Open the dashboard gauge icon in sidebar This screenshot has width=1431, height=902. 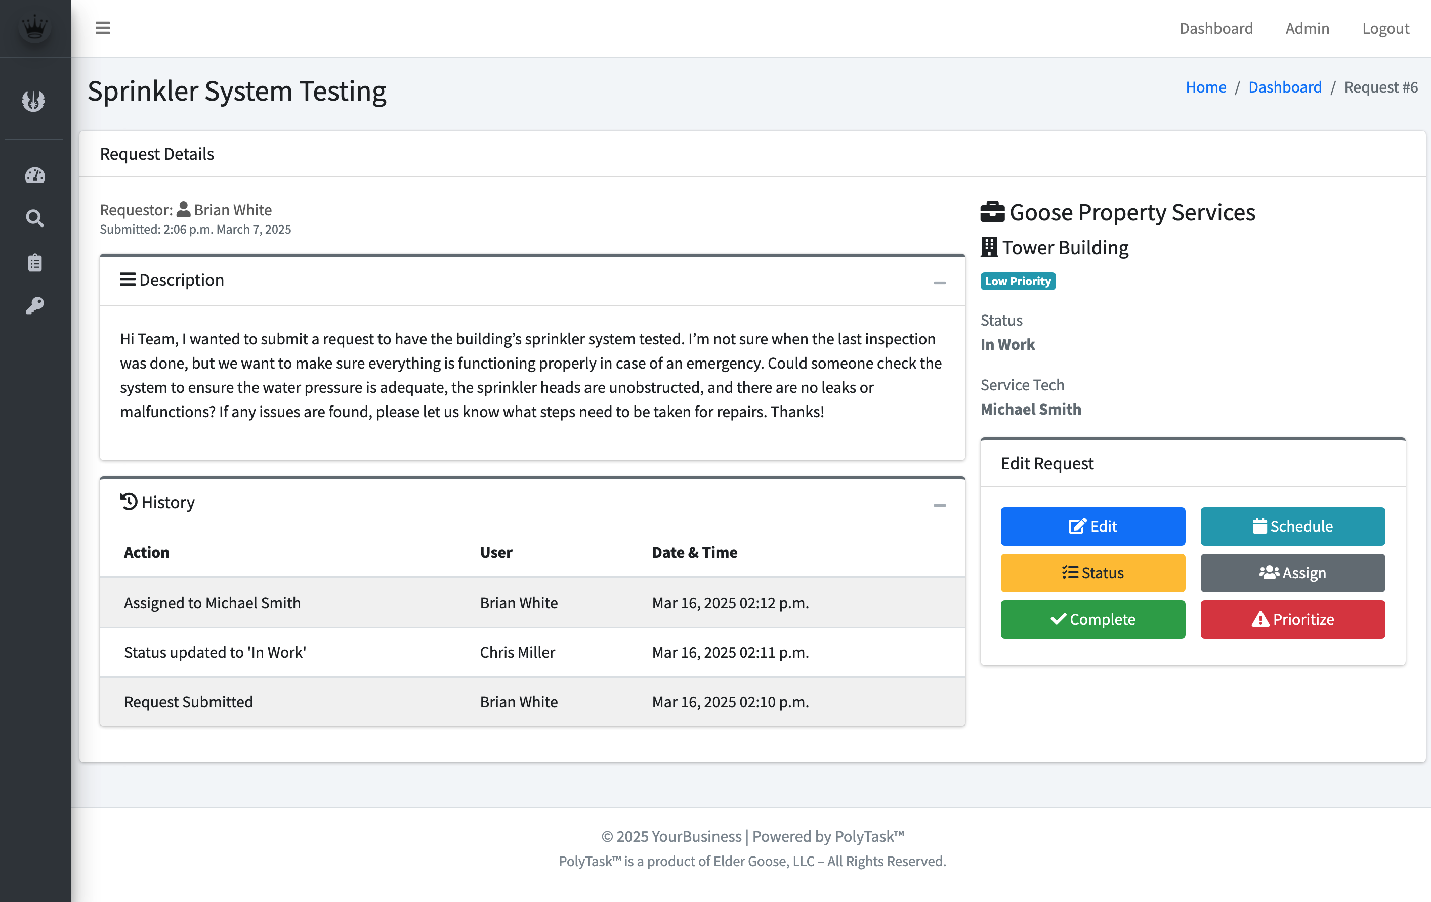point(34,174)
